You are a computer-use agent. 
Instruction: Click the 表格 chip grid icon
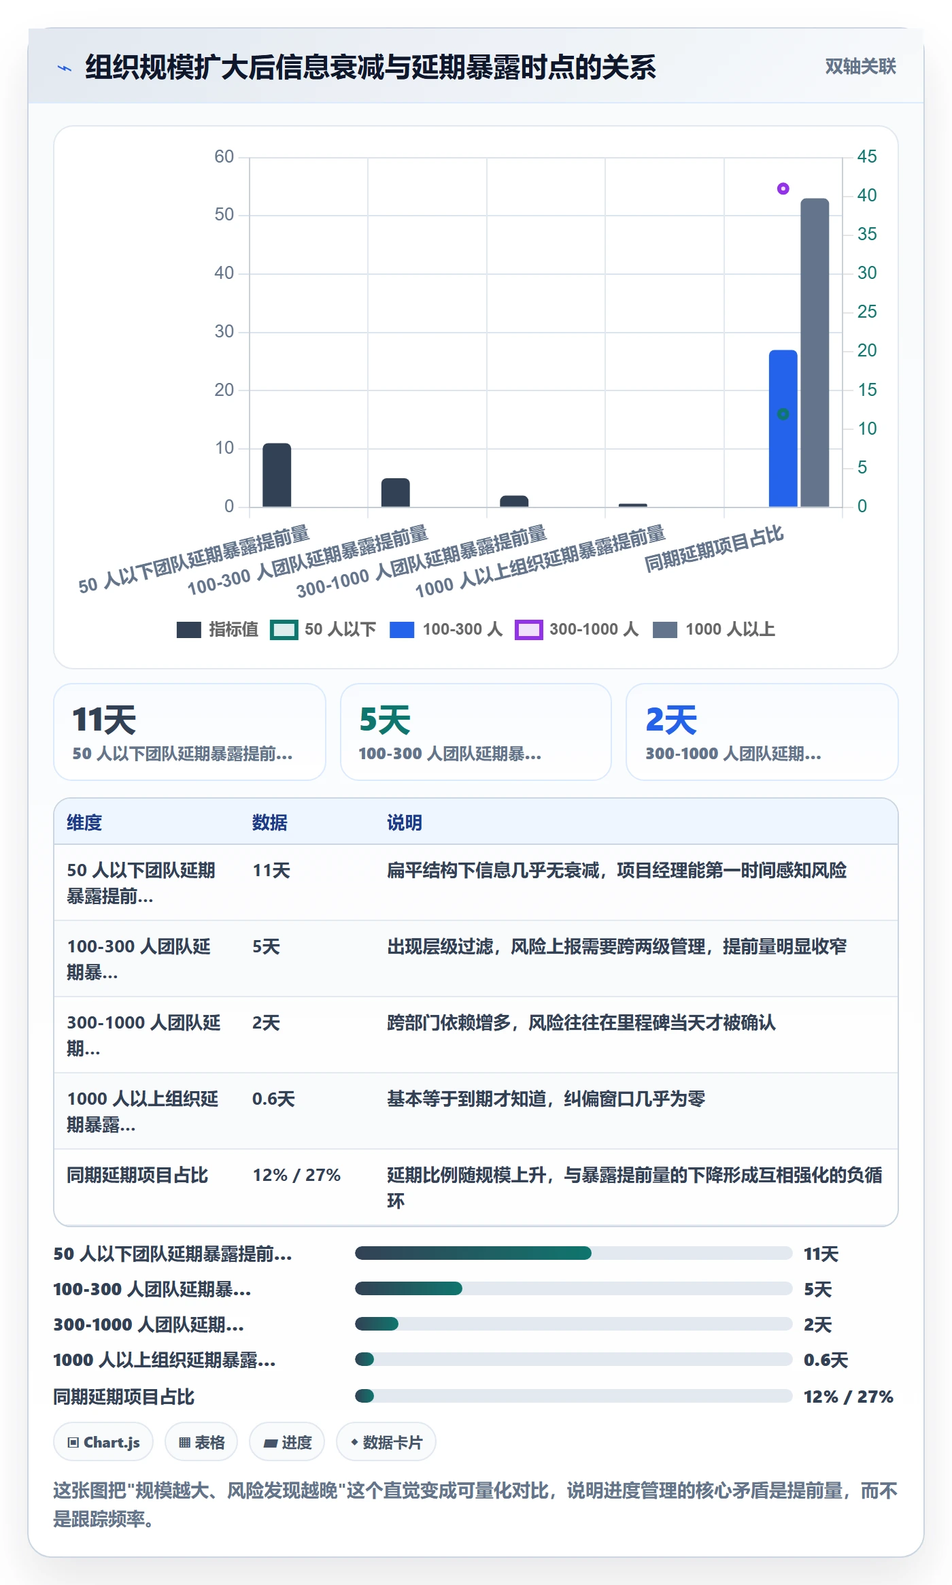coord(184,1442)
